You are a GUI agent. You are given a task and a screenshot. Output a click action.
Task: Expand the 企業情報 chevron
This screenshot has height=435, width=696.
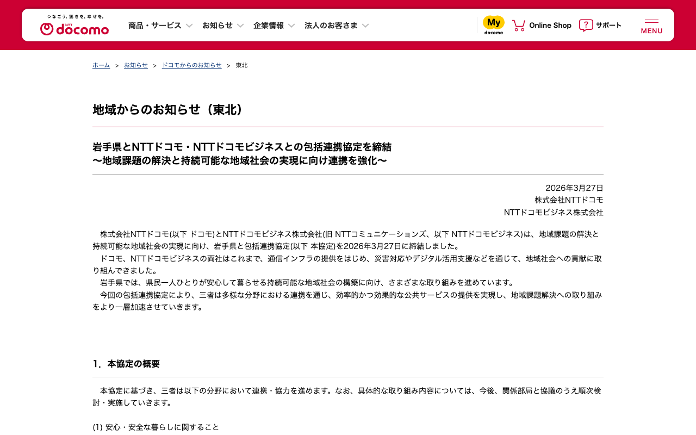[x=291, y=26]
